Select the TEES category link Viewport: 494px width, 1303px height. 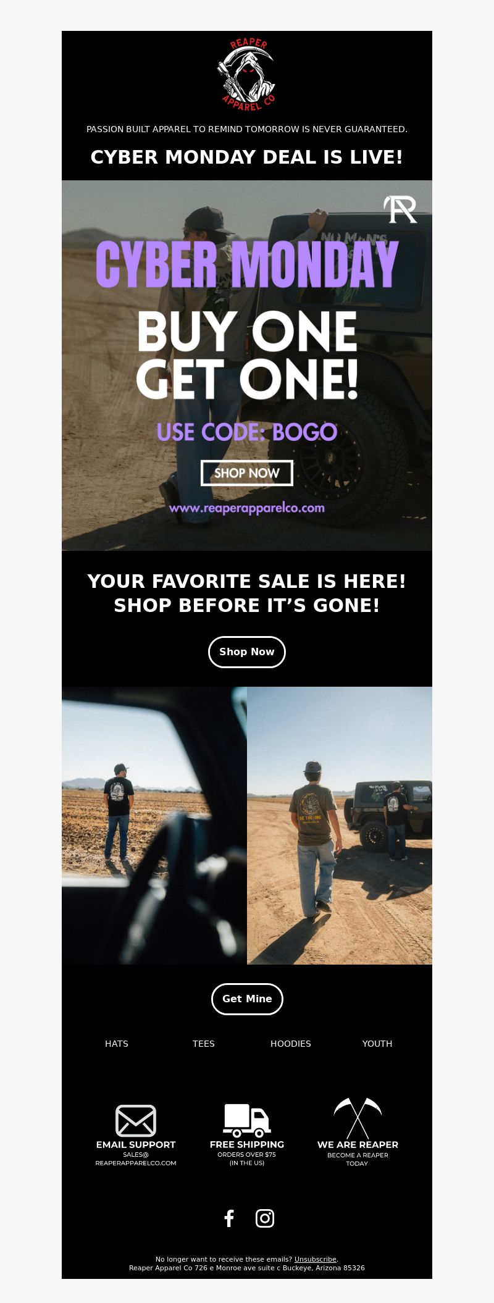pos(204,1044)
